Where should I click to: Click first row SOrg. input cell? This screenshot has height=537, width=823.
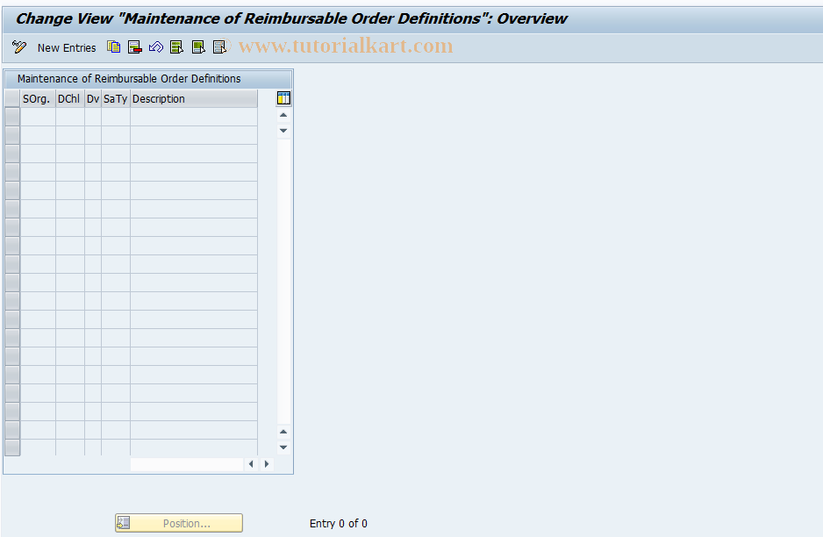point(38,117)
